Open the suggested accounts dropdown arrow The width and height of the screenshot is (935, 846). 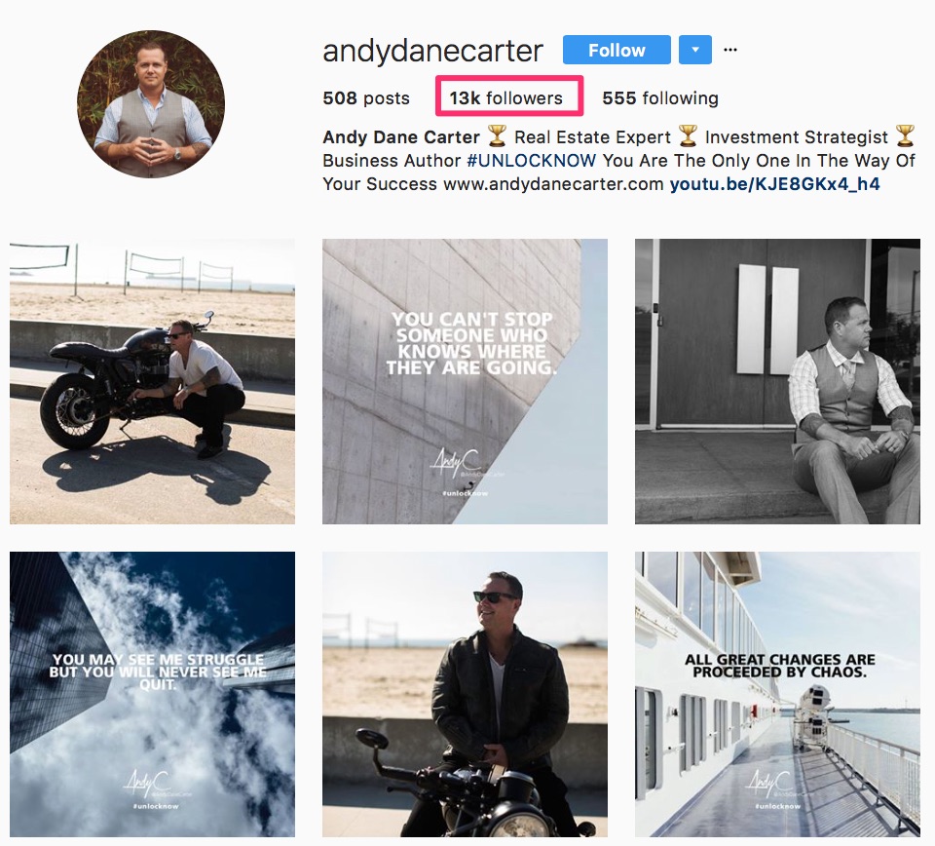coord(695,50)
